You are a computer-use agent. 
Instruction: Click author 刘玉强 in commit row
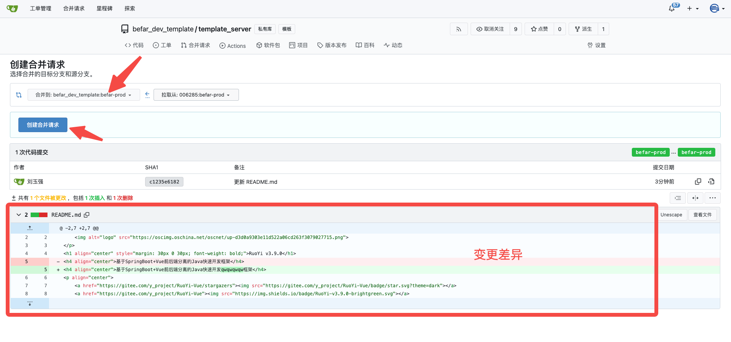35,182
